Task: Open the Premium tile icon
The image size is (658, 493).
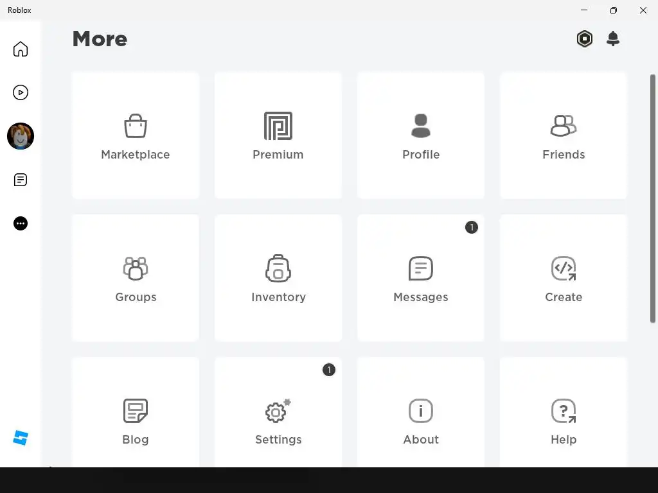Action: pyautogui.click(x=278, y=126)
